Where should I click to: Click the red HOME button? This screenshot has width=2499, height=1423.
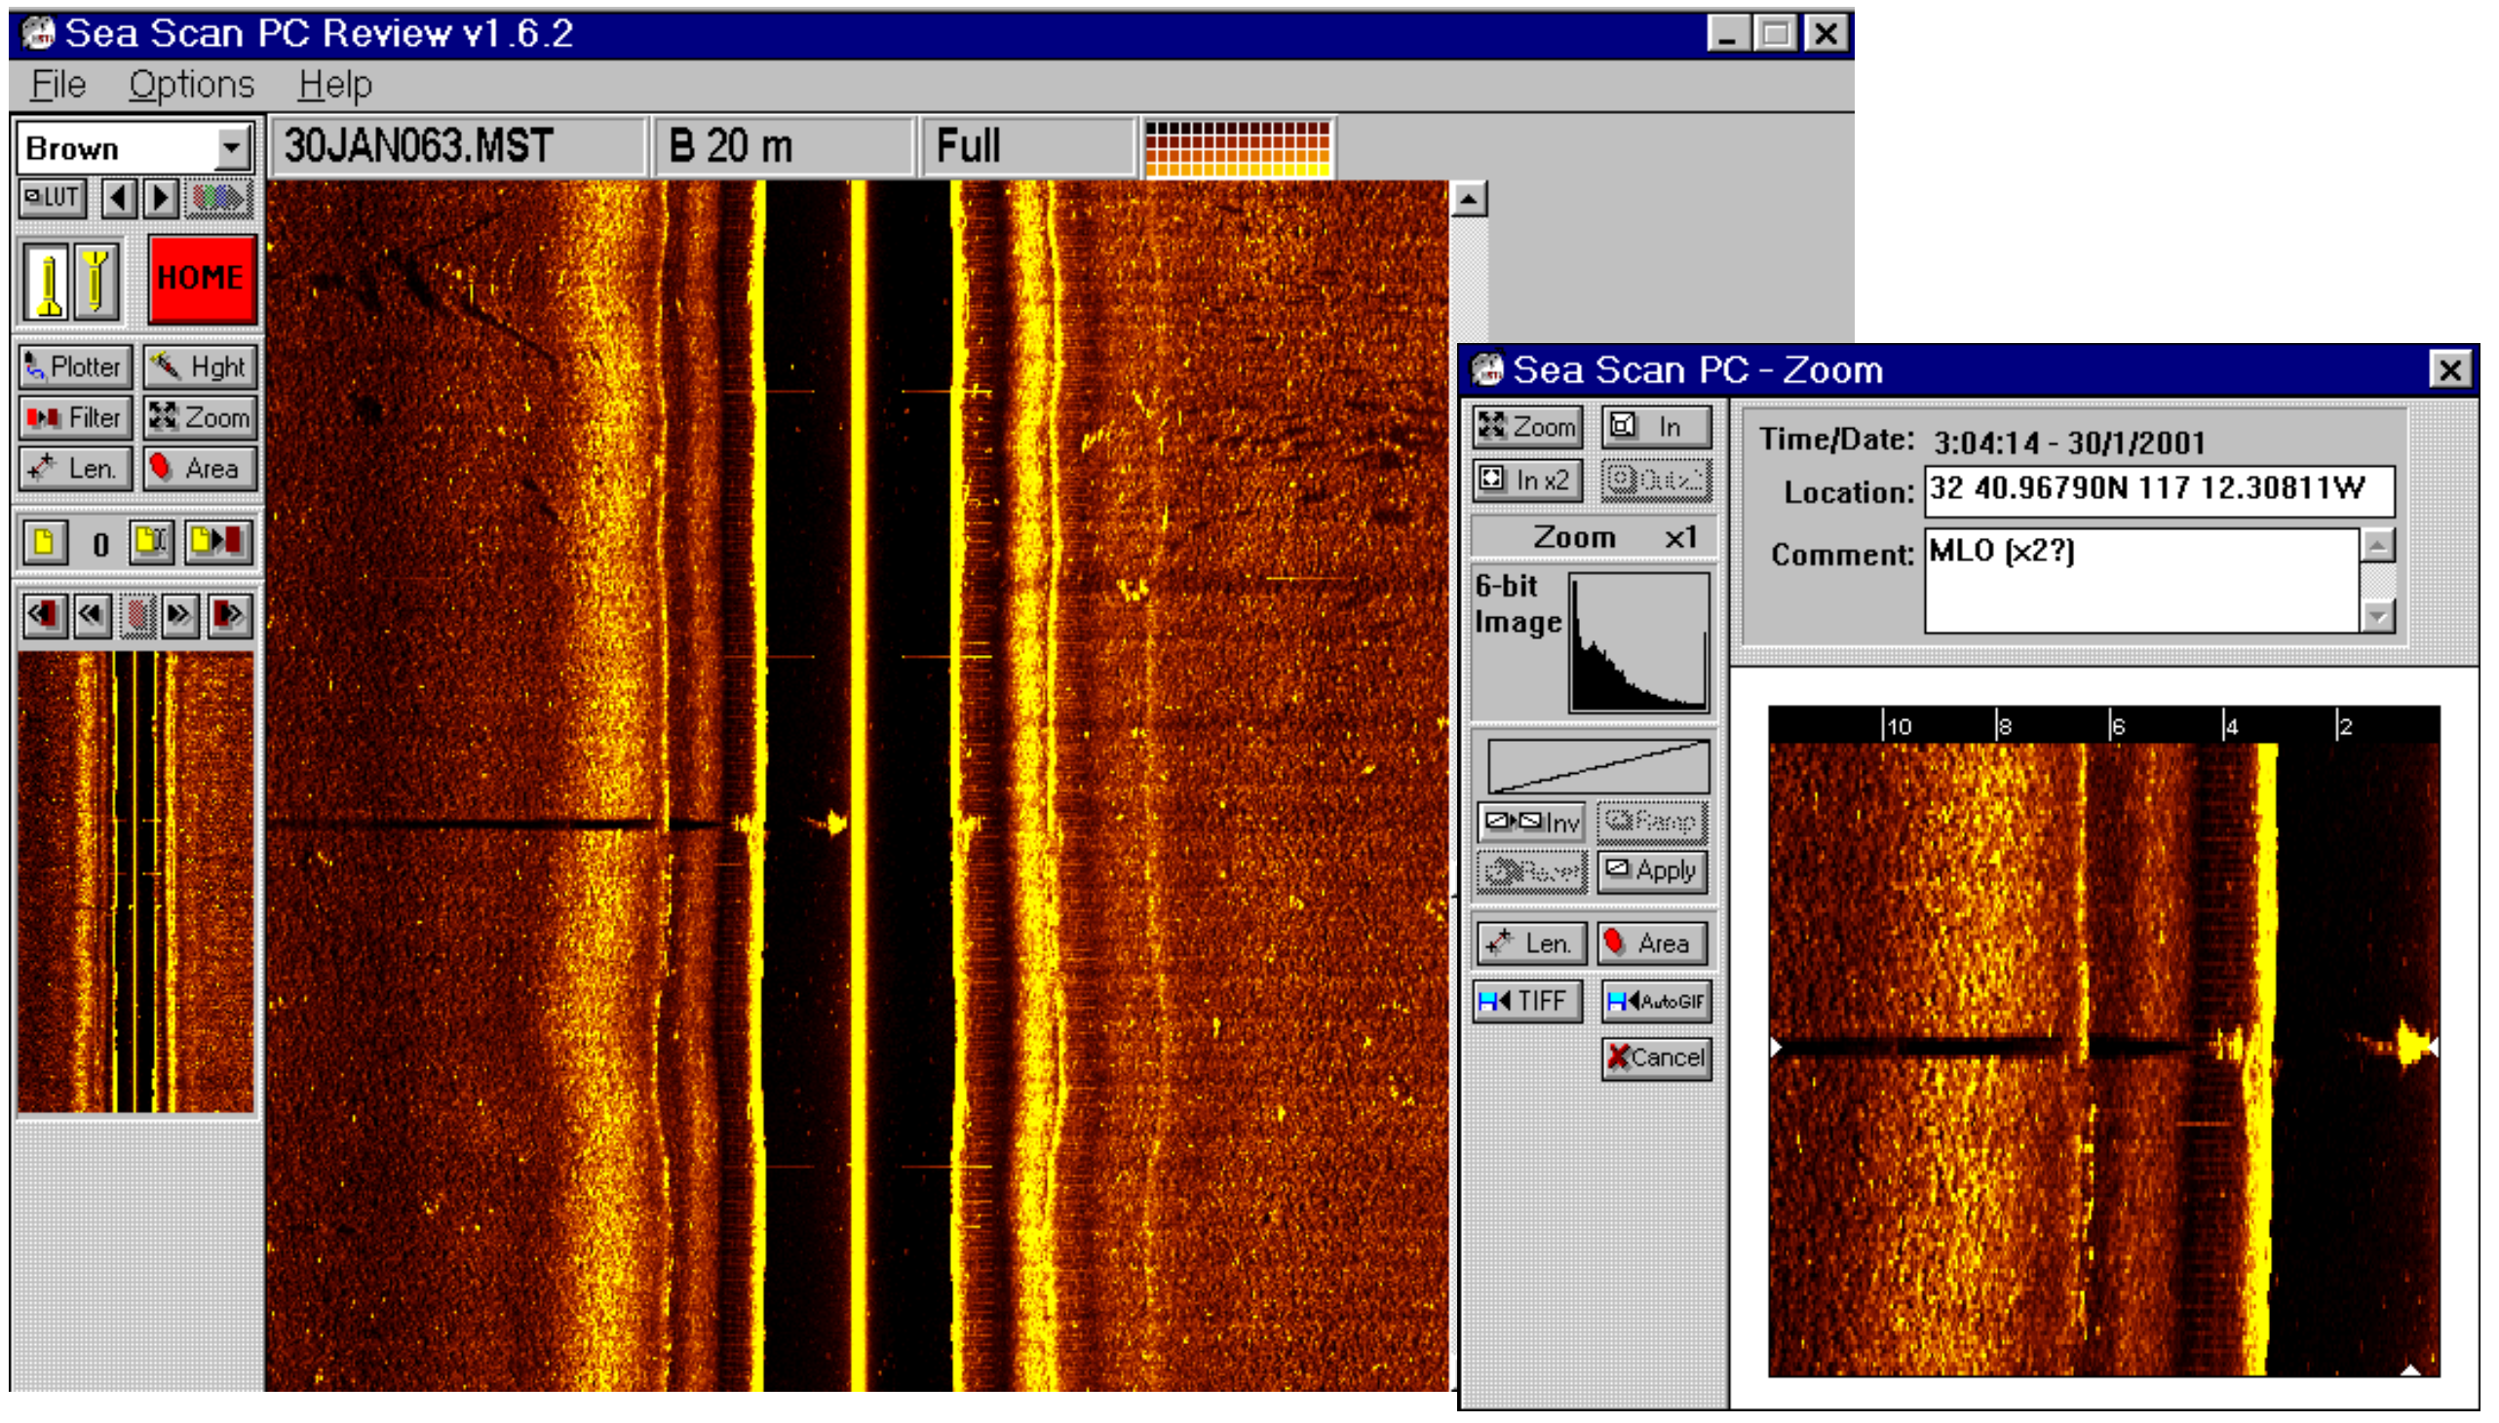[x=203, y=279]
